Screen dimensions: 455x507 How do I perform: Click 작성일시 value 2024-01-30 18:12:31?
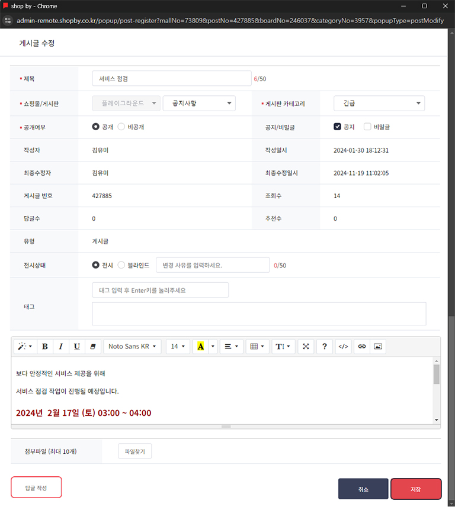(x=361, y=150)
